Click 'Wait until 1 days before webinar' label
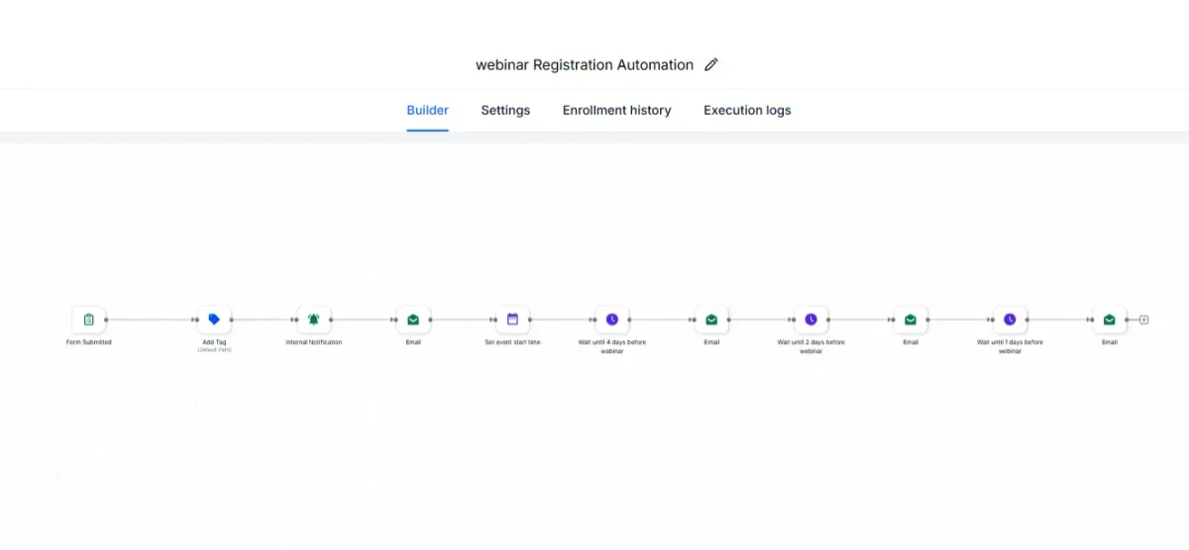 pyautogui.click(x=1010, y=346)
